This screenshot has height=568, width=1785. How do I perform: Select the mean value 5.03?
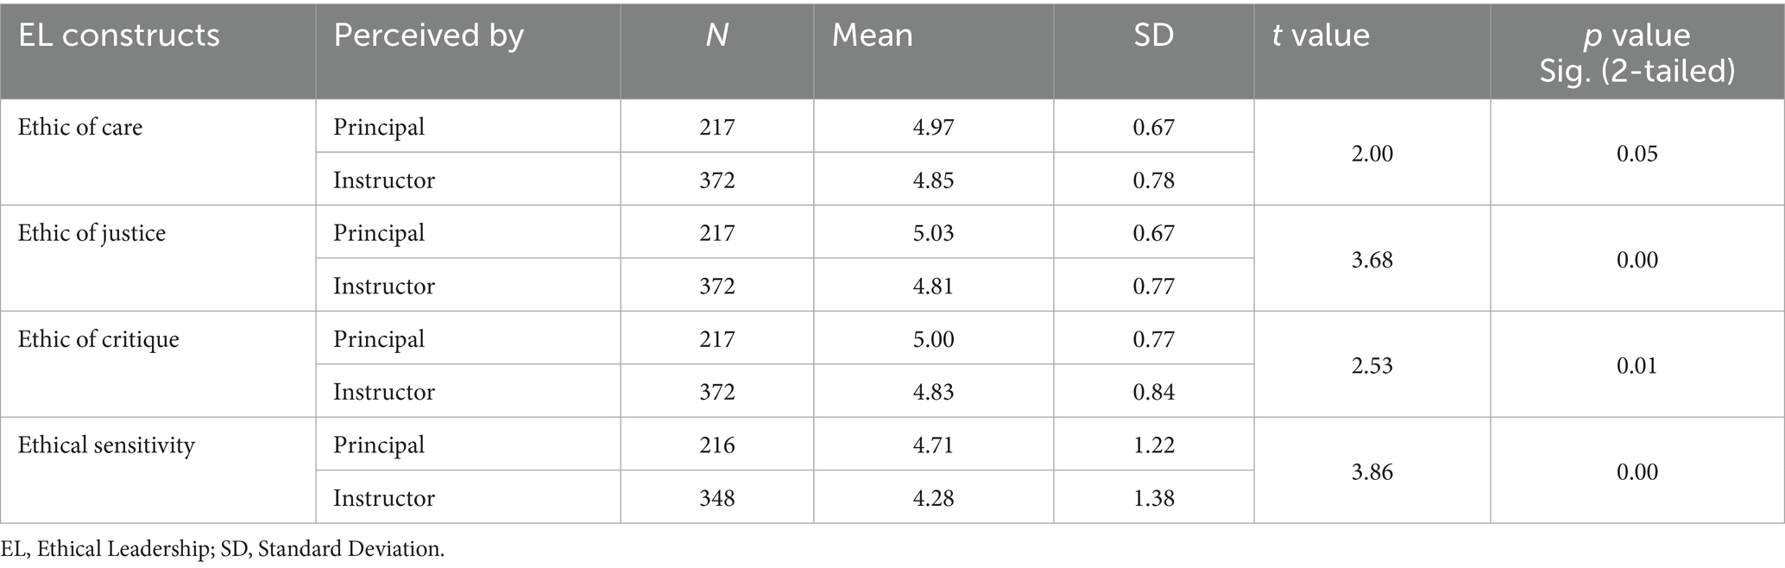tap(933, 233)
